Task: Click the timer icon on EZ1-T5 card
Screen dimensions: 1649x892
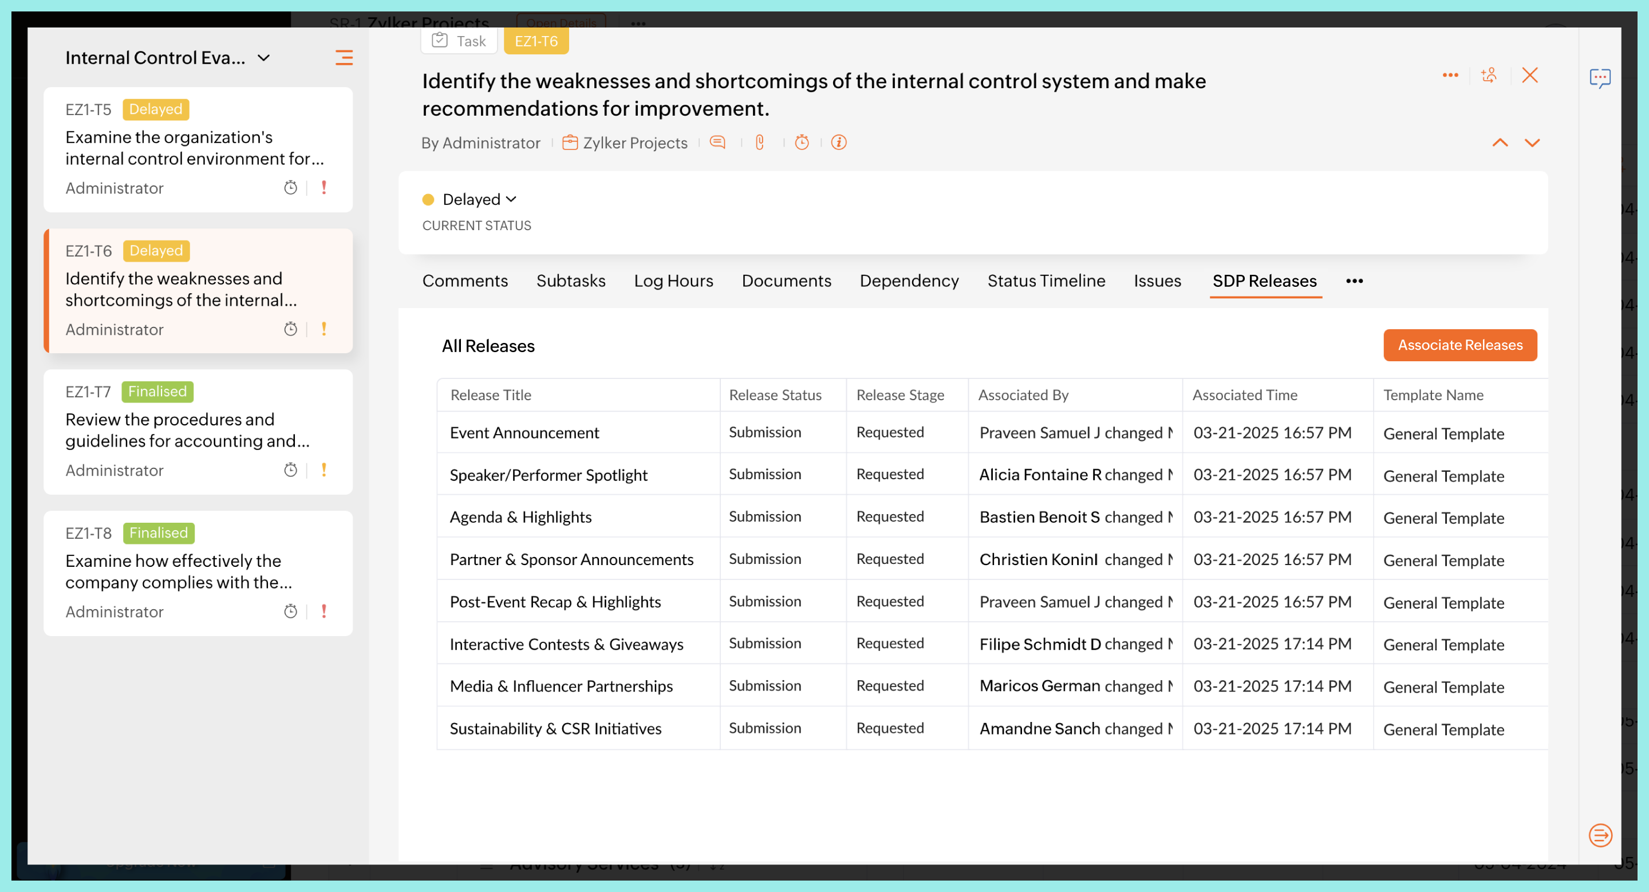Action: pos(291,187)
